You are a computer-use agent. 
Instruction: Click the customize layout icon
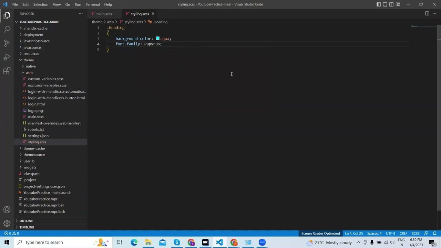tap(398, 4)
